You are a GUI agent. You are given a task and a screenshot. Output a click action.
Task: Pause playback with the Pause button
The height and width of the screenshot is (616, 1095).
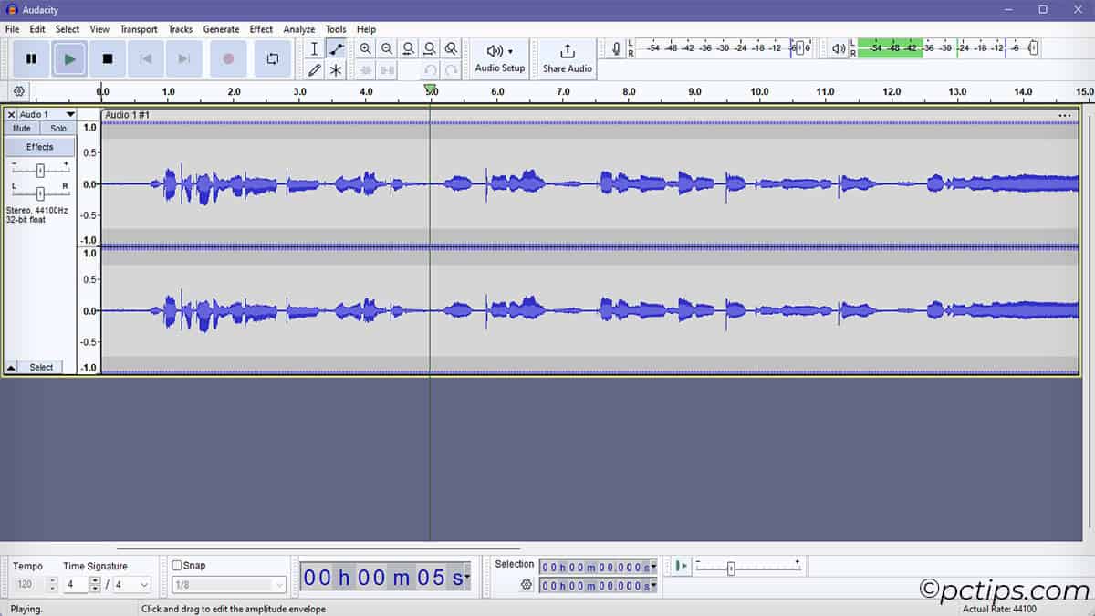pyautogui.click(x=31, y=59)
